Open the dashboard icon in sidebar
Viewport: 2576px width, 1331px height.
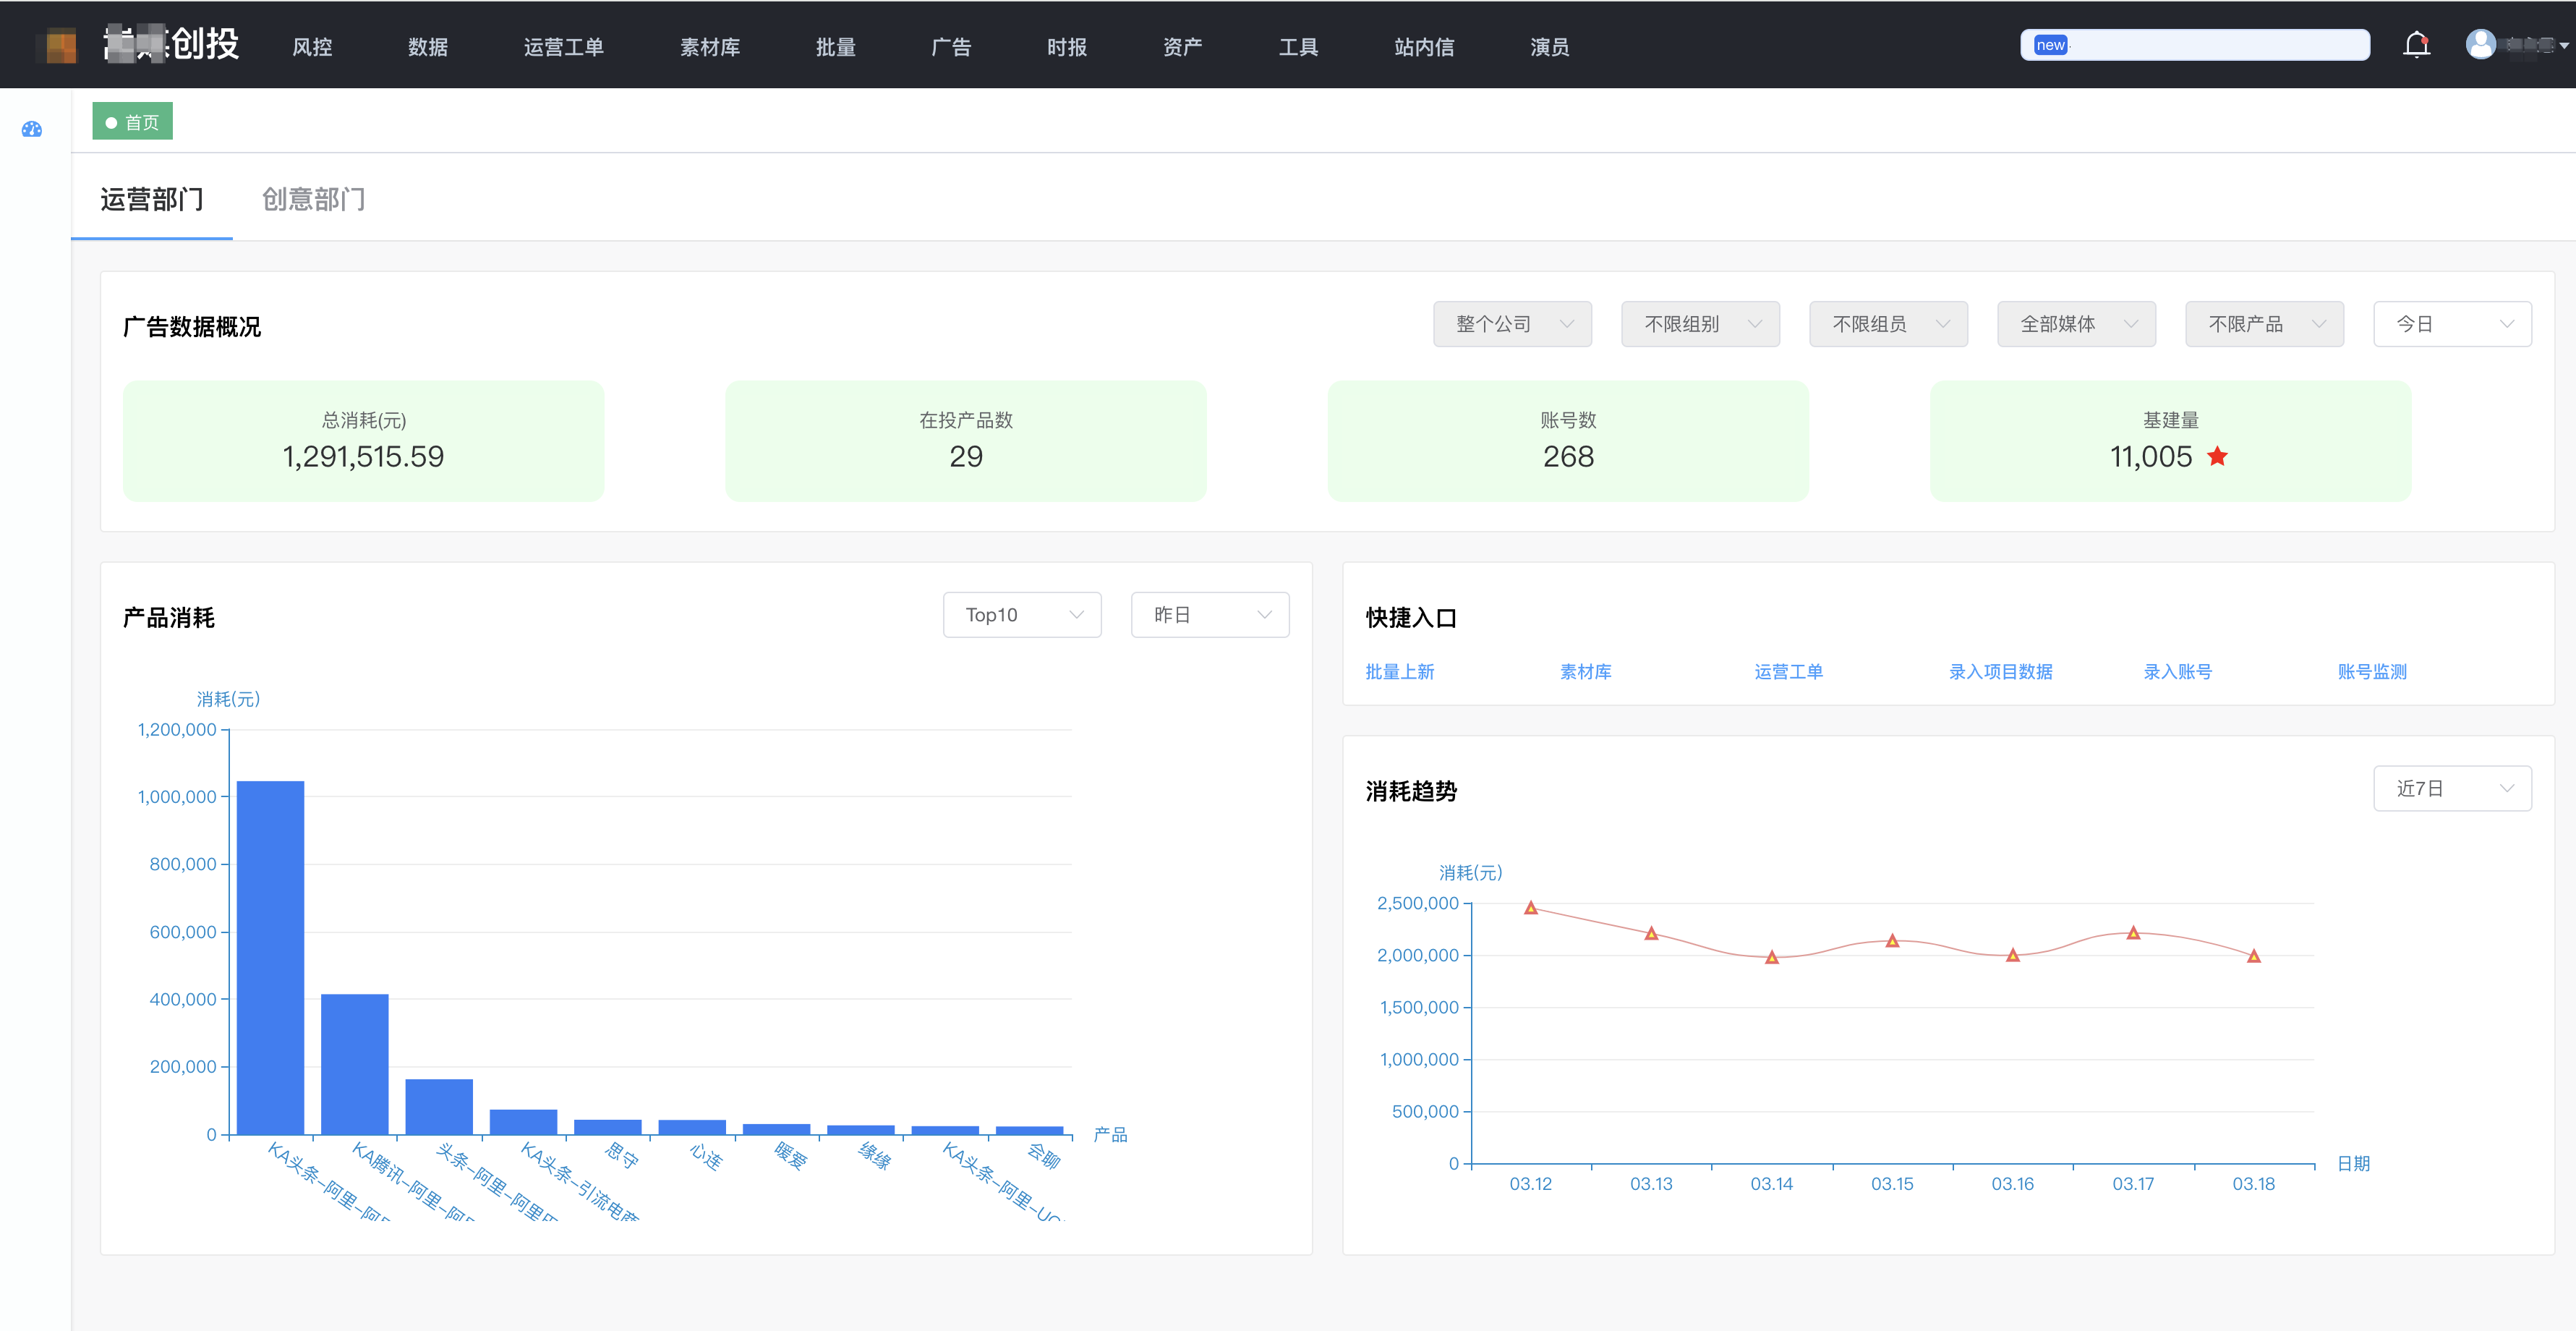(x=32, y=129)
